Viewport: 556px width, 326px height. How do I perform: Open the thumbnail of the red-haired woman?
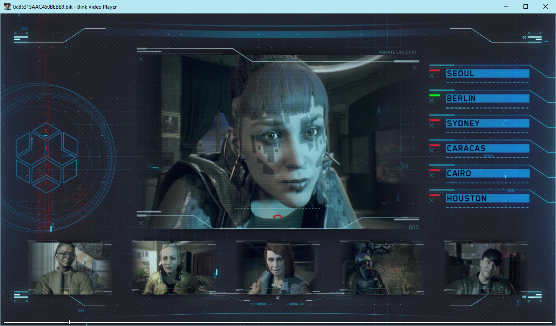pyautogui.click(x=278, y=268)
